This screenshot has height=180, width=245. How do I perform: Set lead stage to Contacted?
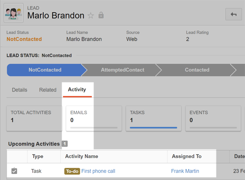point(197,70)
